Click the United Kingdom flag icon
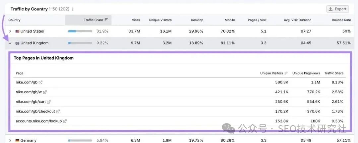This screenshot has width=358, height=143. (x=17, y=43)
